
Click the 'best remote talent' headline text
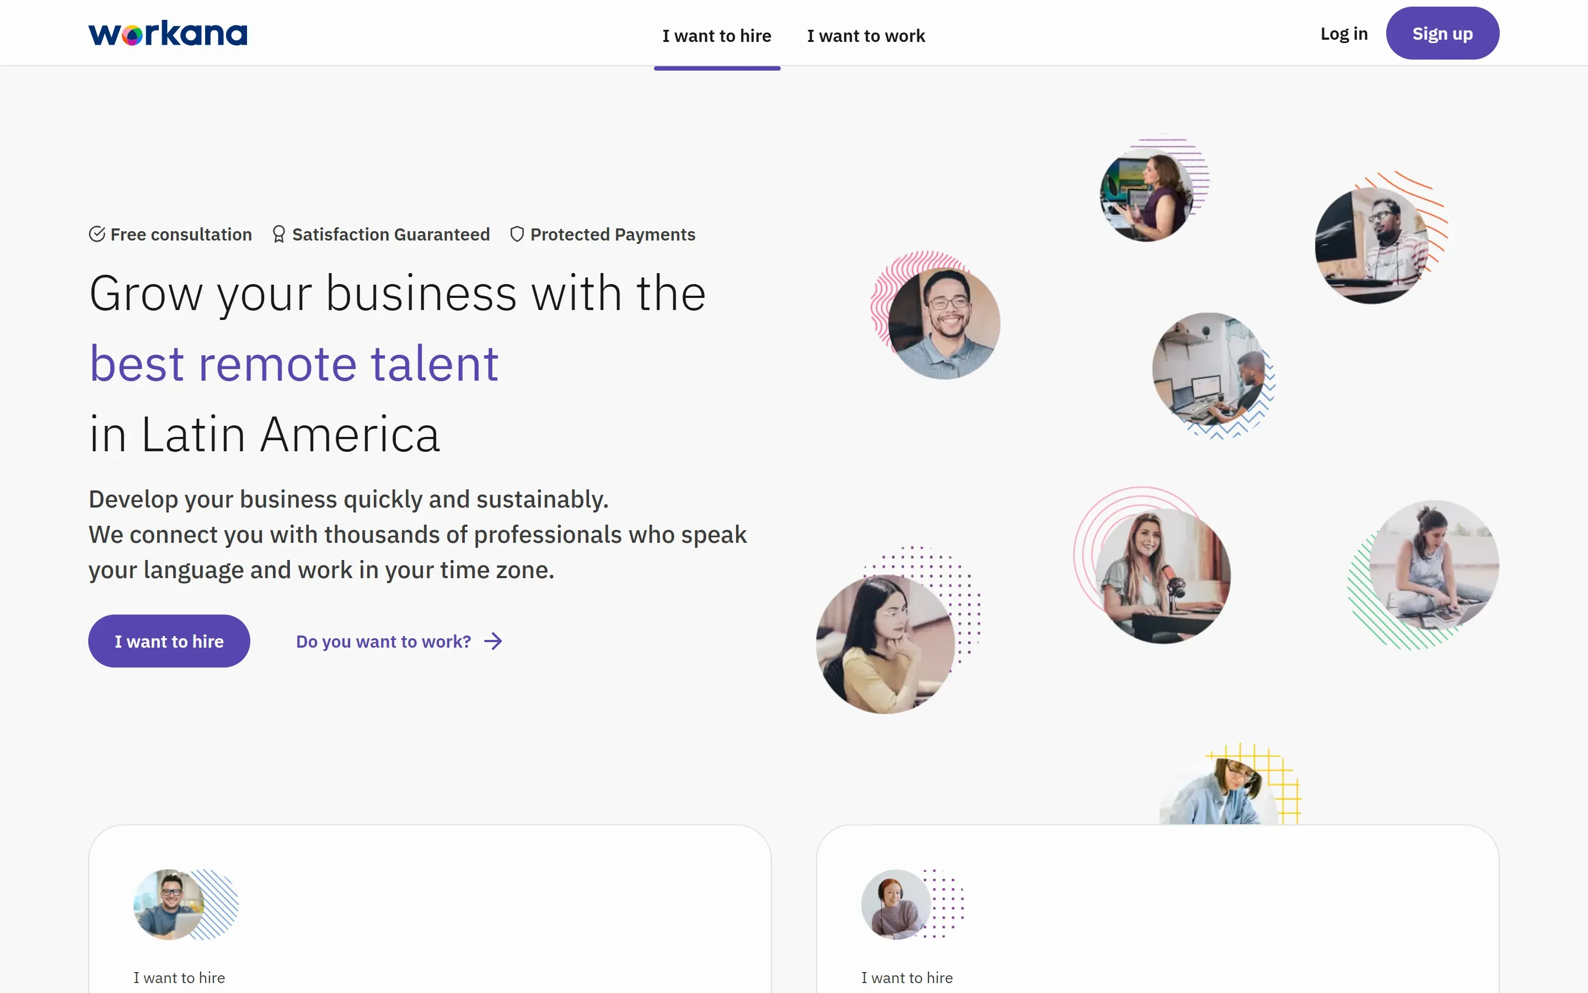[294, 364]
